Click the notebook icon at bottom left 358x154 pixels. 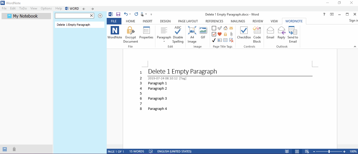5,149
